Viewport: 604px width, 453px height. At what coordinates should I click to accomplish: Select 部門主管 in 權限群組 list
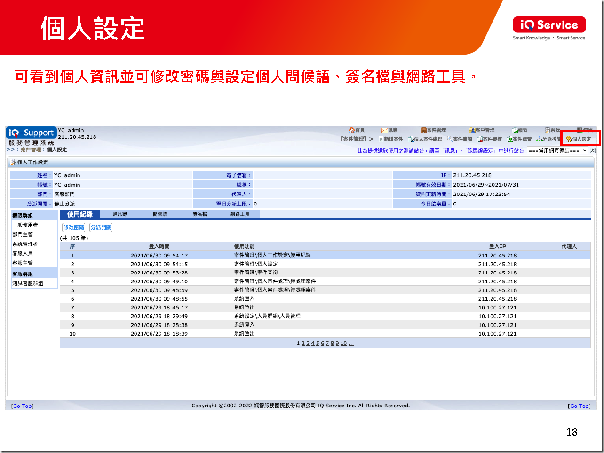point(23,234)
